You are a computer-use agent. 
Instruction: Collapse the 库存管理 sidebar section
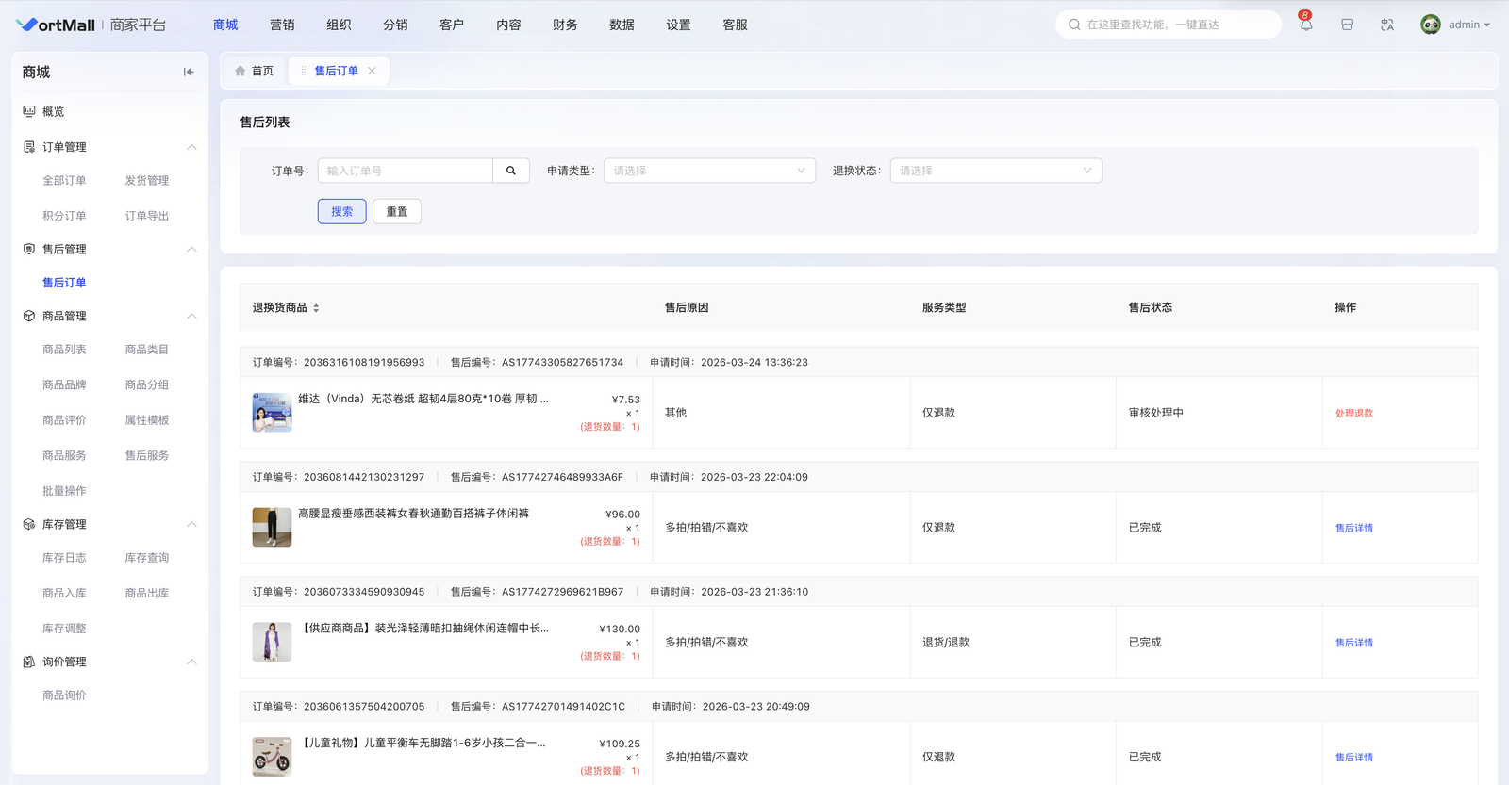pyautogui.click(x=191, y=524)
